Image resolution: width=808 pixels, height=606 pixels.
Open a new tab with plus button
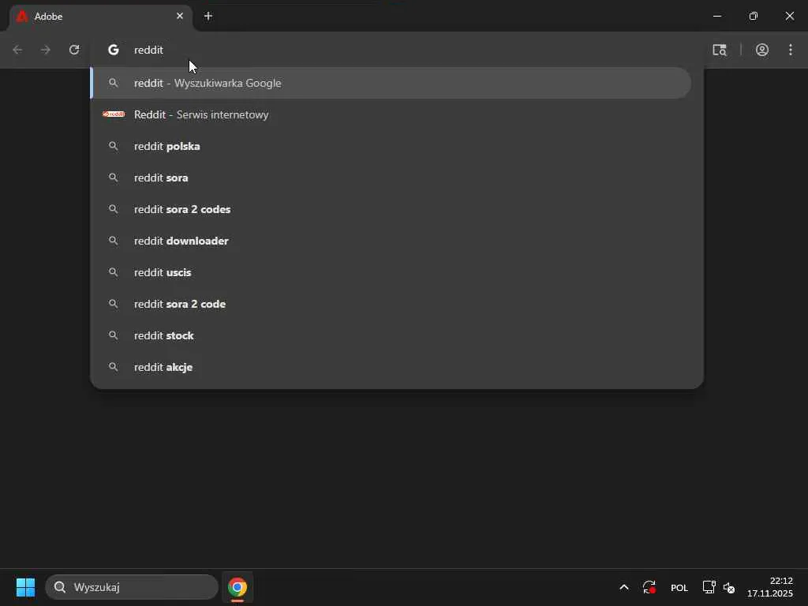pos(208,16)
